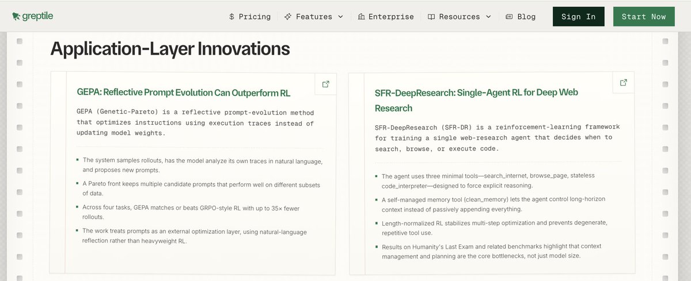Click the sparkle icon beside Features
This screenshot has width=691, height=281.
pyautogui.click(x=288, y=17)
